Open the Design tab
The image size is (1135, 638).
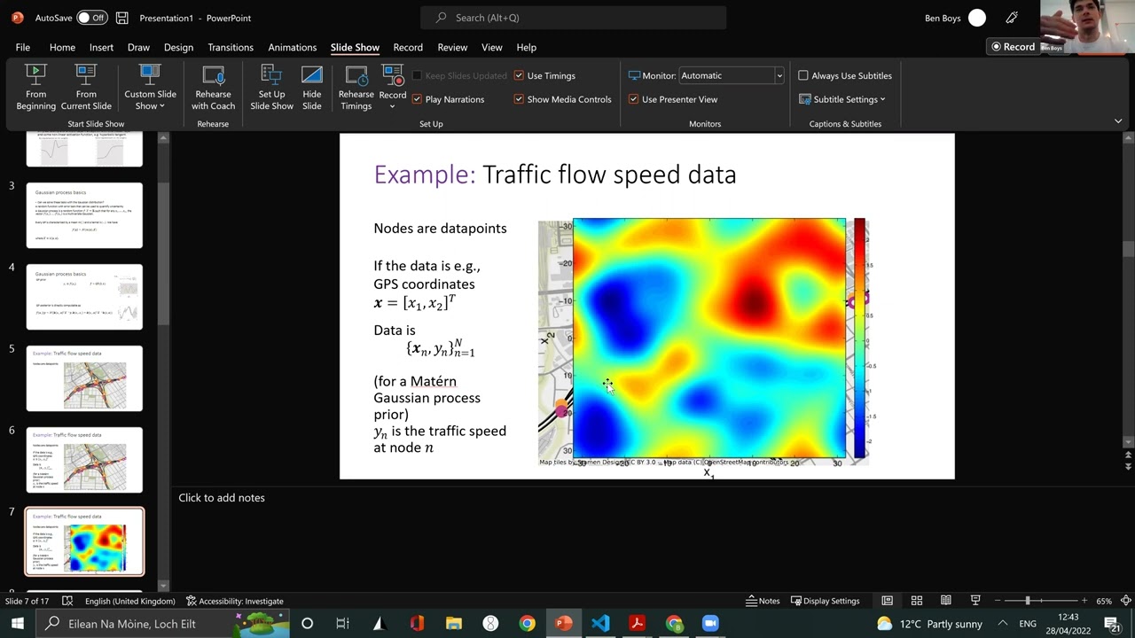pyautogui.click(x=178, y=47)
